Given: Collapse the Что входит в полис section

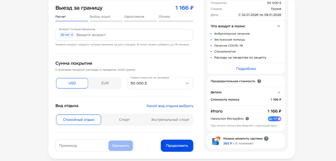Looking at the screenshot, I should tap(279, 26).
